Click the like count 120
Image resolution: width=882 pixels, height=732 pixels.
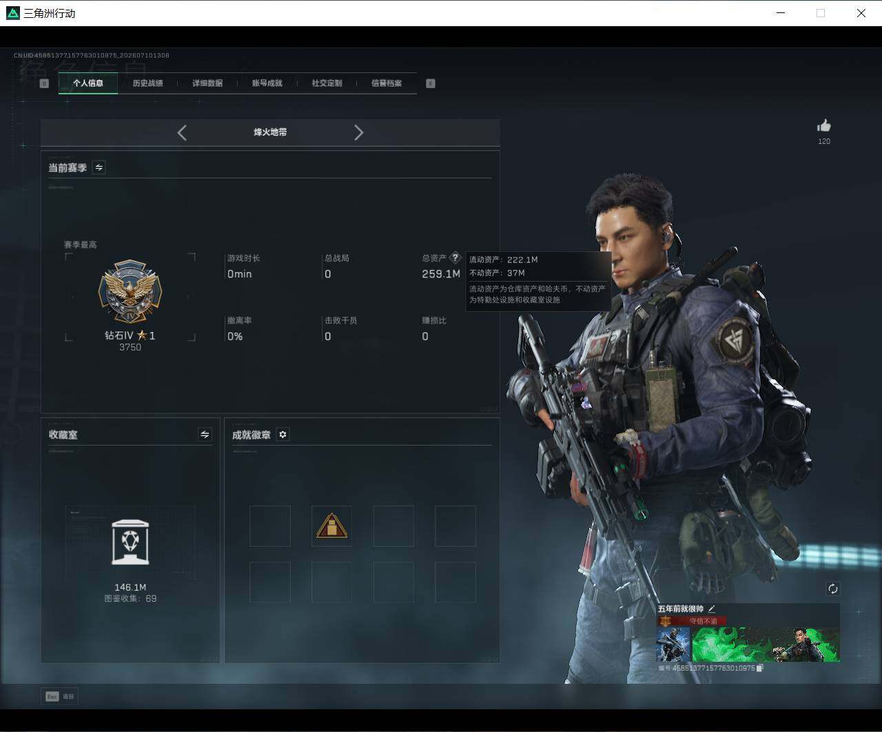click(x=824, y=141)
